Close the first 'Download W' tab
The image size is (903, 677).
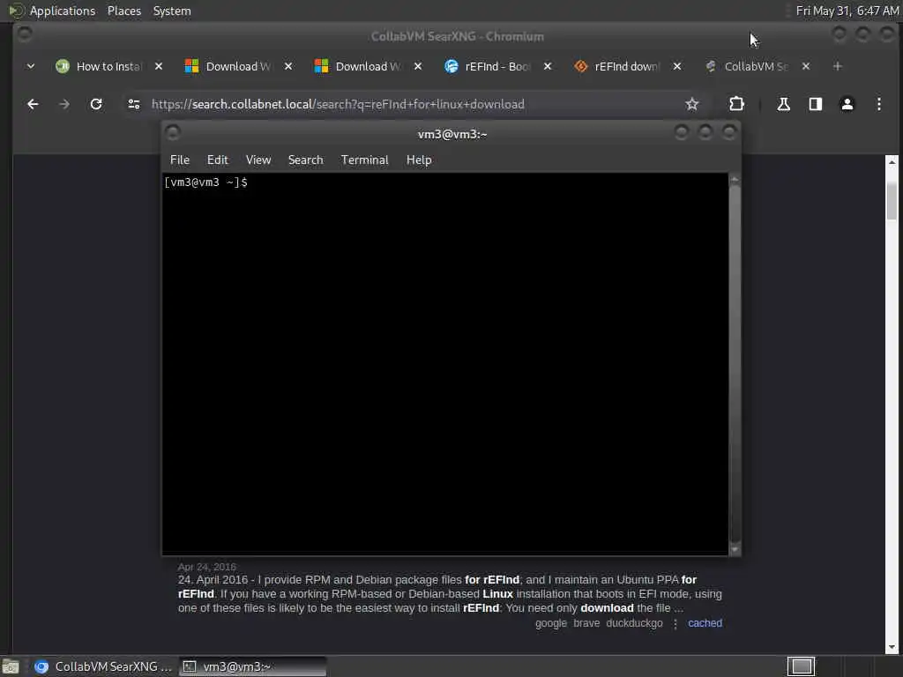288,66
